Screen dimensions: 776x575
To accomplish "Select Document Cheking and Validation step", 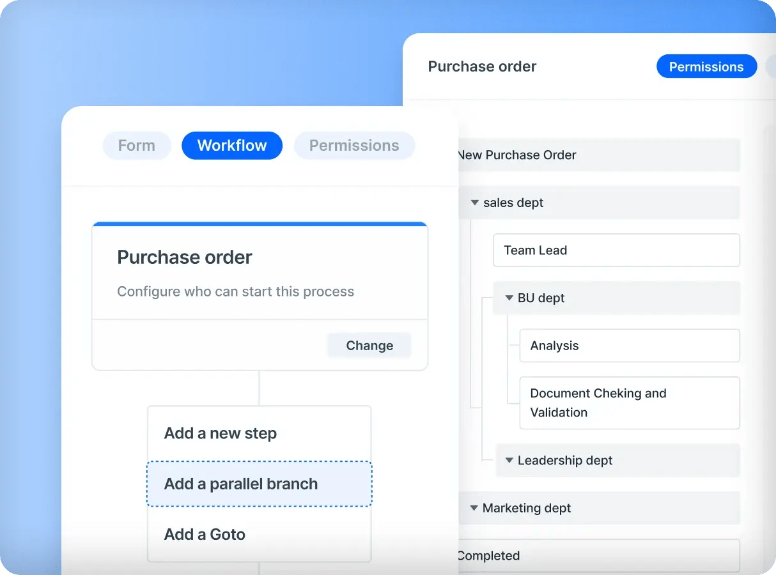I will coord(630,402).
